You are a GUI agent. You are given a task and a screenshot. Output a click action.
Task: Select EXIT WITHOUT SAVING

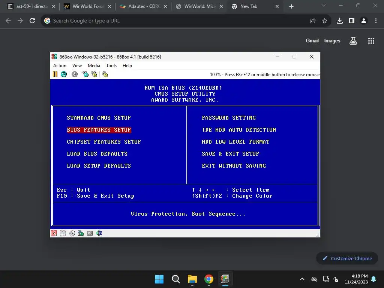coord(234,166)
